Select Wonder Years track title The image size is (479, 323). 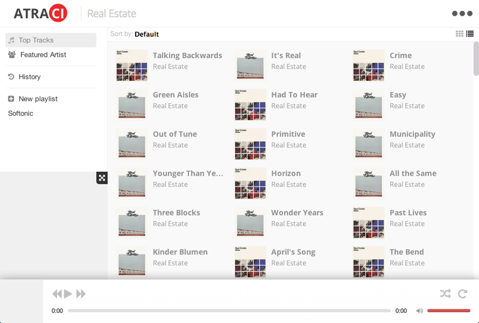coord(297,213)
